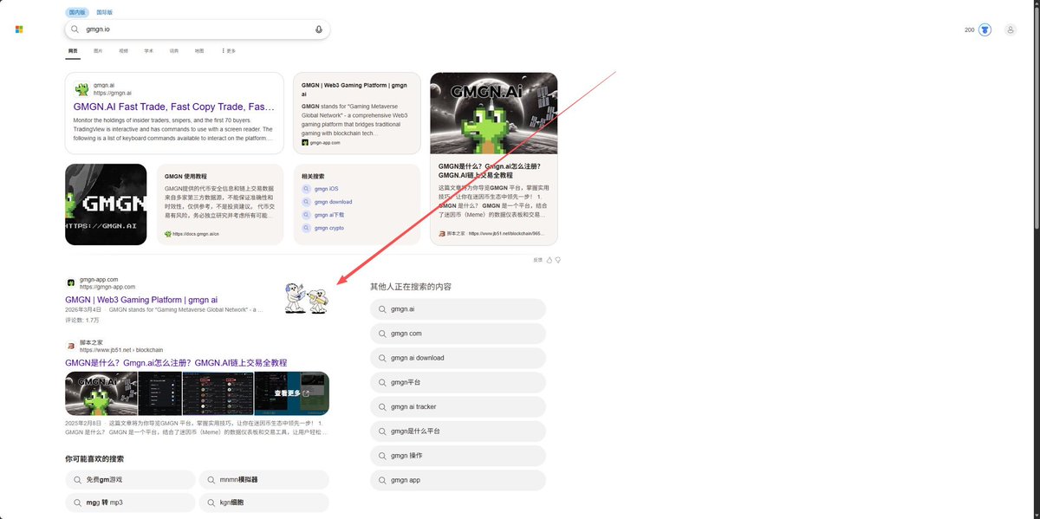Open the Rewards badge icon beside 200
Screen dimensions: 1040x519
pyautogui.click(x=985, y=29)
